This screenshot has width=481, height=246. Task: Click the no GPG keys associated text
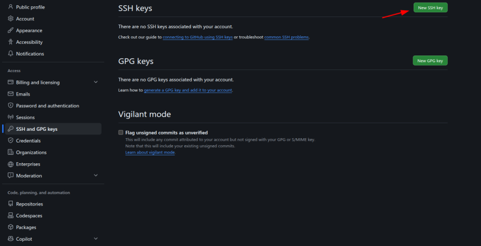176,80
